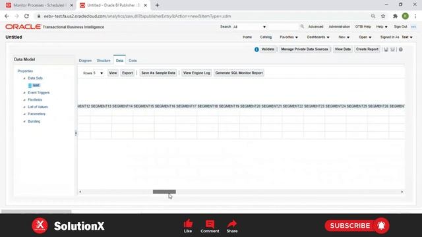Click the Export button
The height and width of the screenshot is (237, 422).
[127, 73]
